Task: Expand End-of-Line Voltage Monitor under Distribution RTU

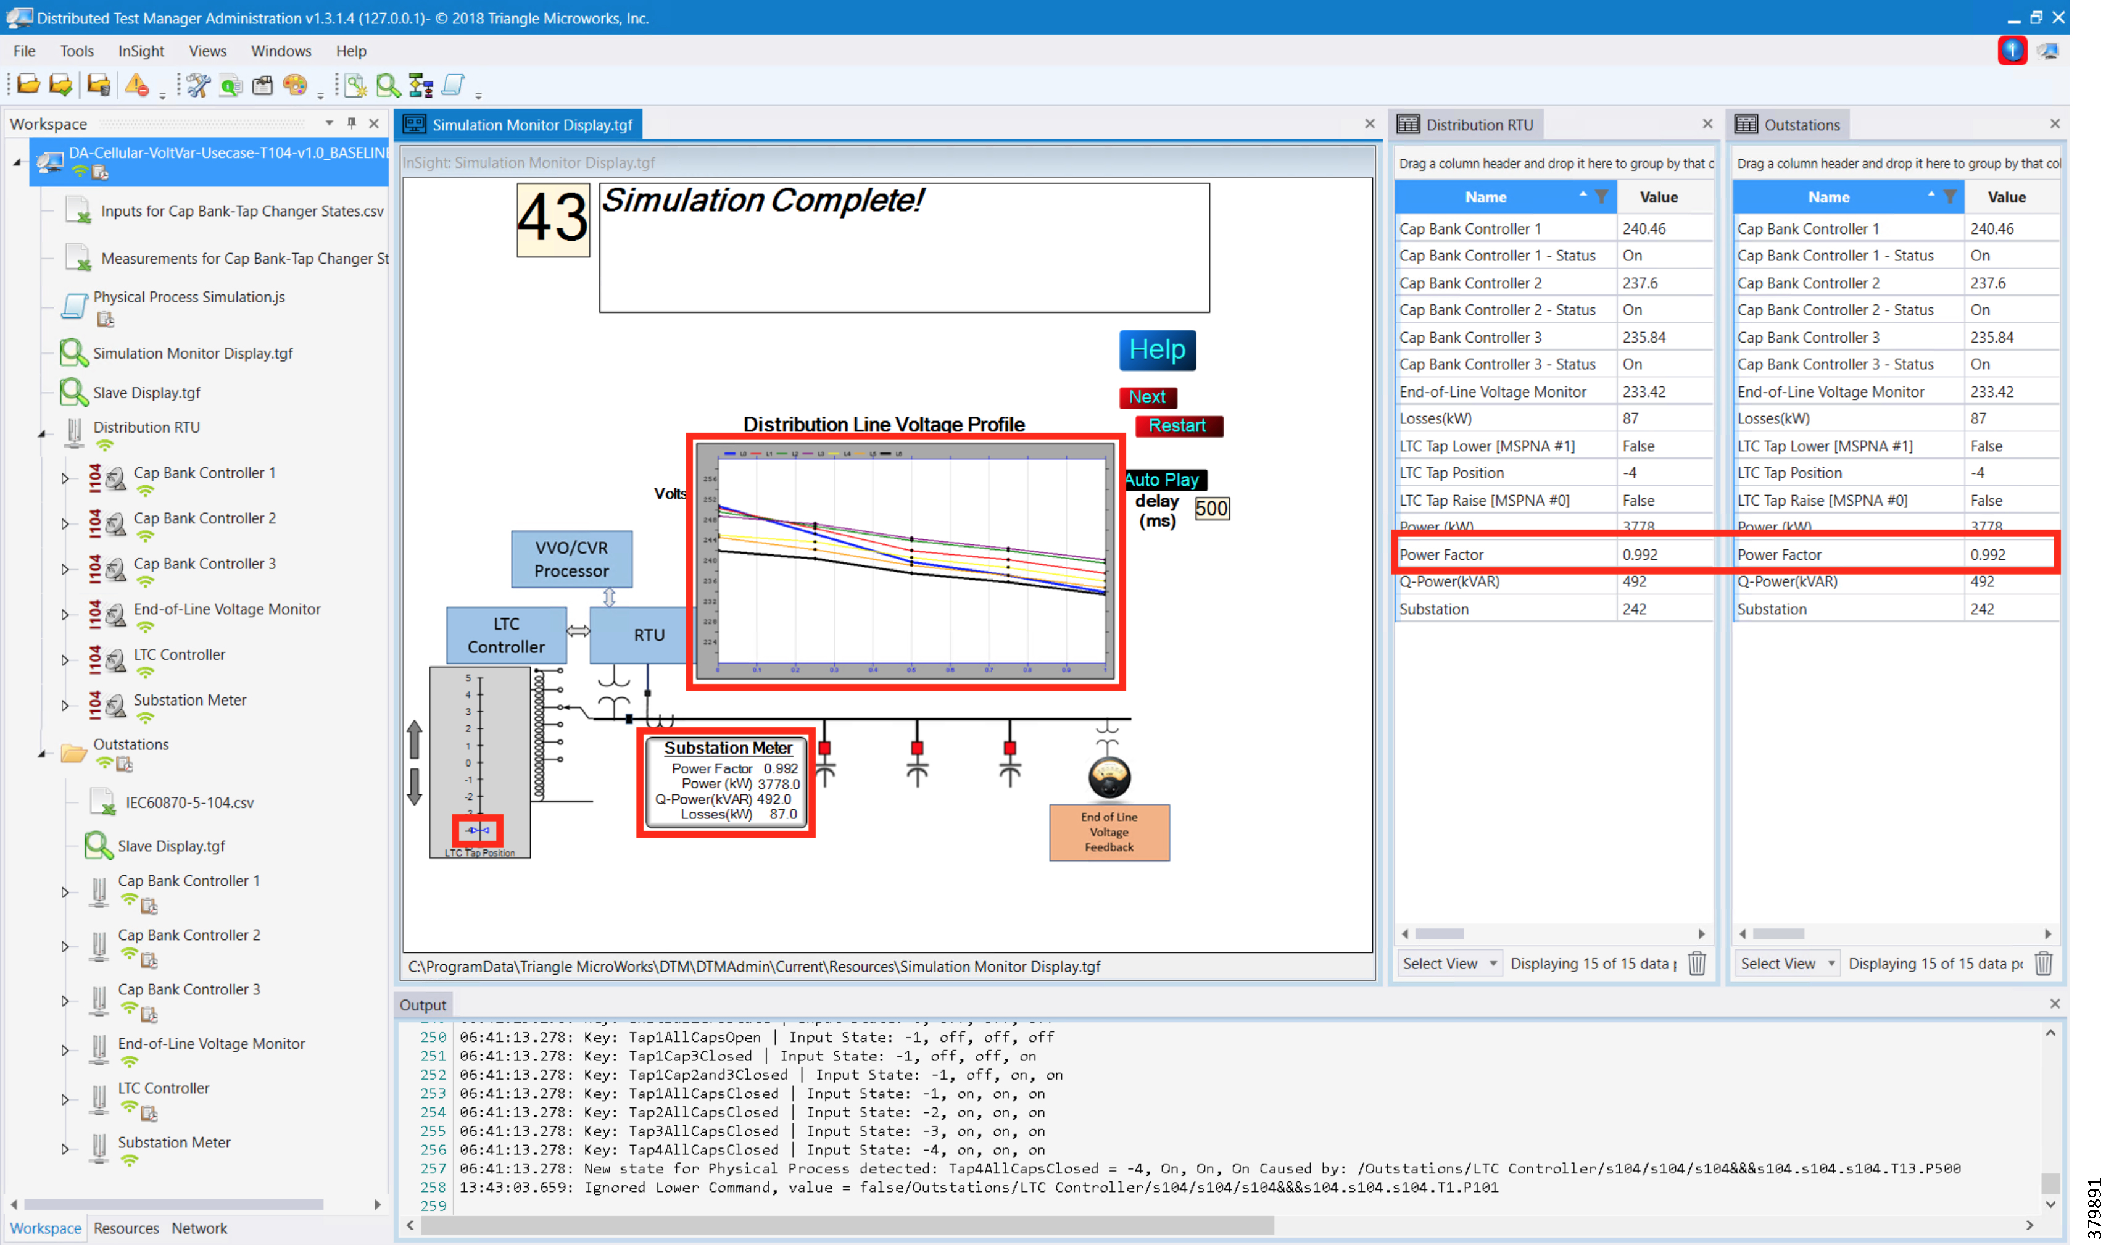Action: pos(65,615)
